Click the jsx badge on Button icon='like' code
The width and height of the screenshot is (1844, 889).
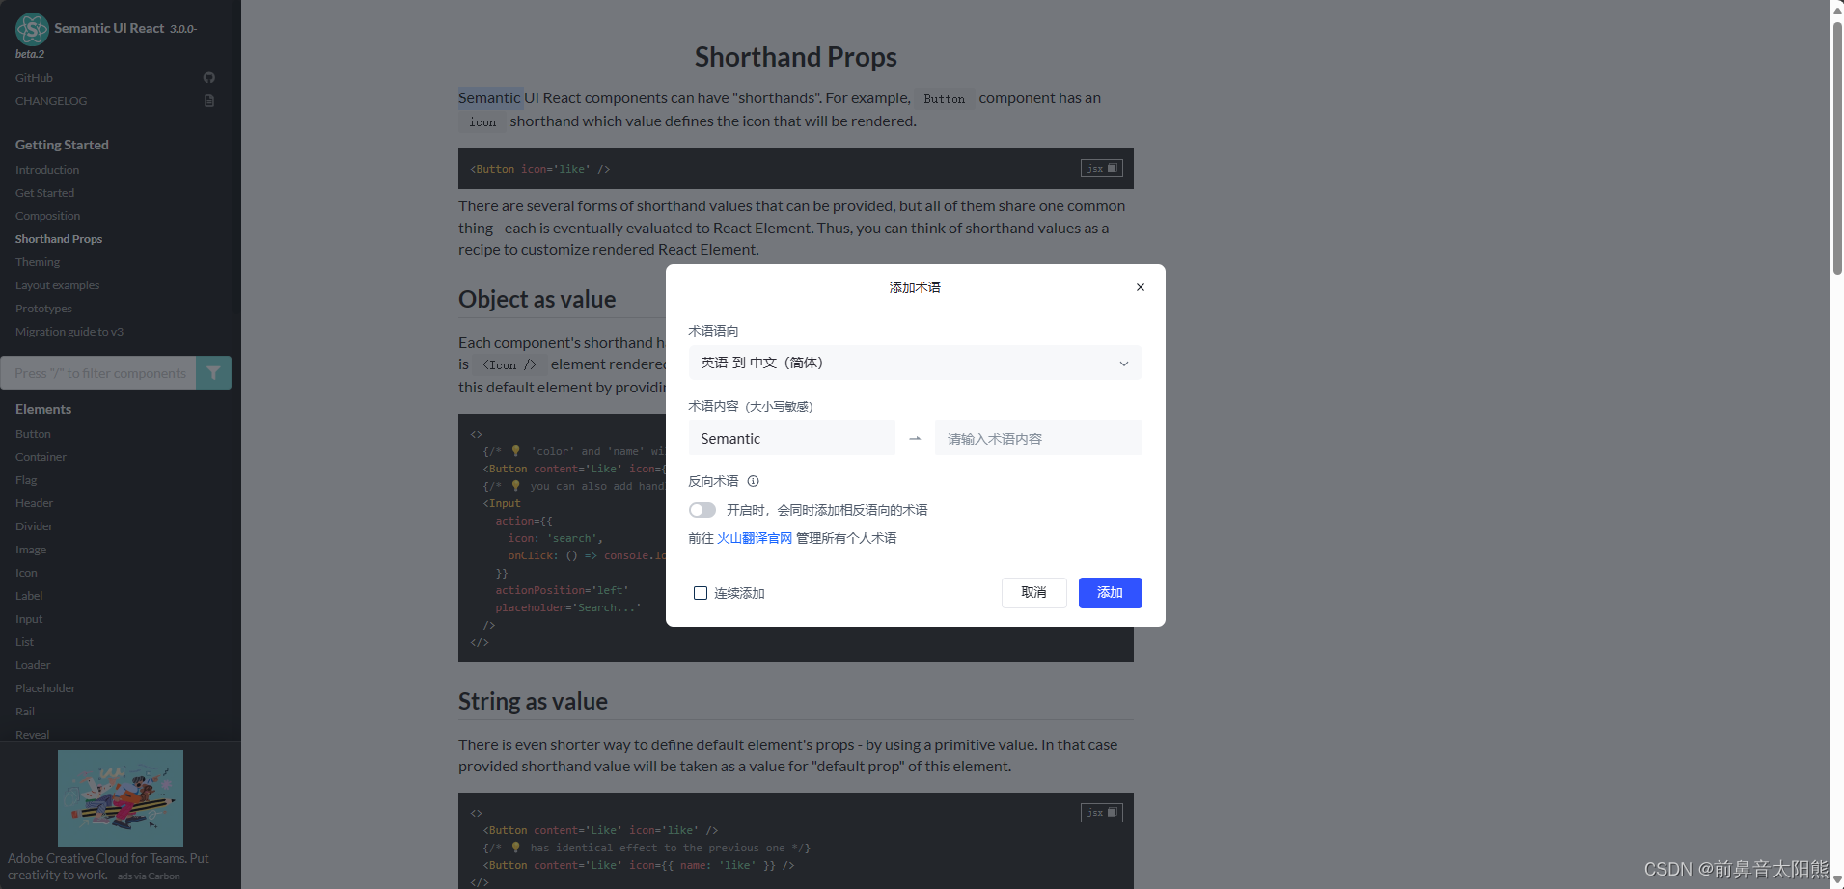(1101, 168)
